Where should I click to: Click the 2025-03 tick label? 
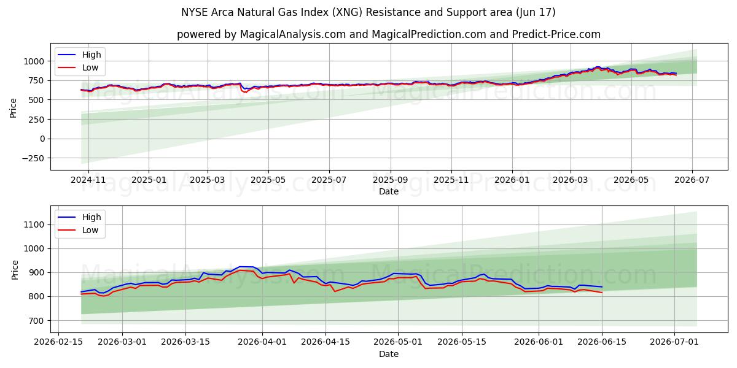click(x=207, y=180)
